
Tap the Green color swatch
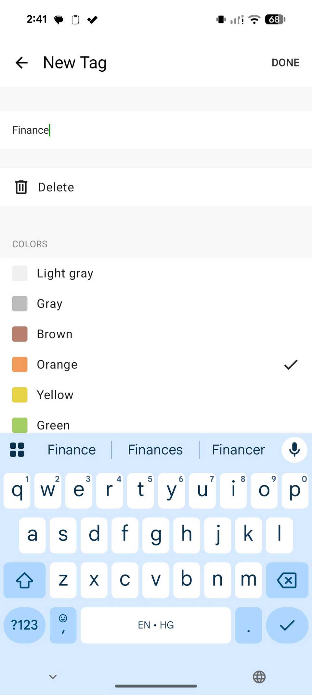tap(20, 425)
